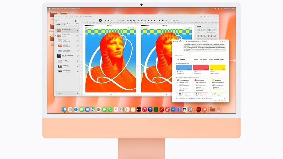Open Numbers from the Dock

[156, 110]
